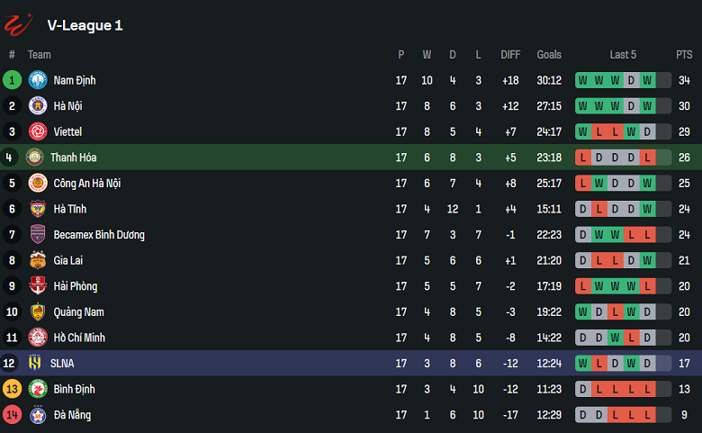Click the Becamex Bình Dương crest
The image size is (702, 433).
tap(37, 235)
